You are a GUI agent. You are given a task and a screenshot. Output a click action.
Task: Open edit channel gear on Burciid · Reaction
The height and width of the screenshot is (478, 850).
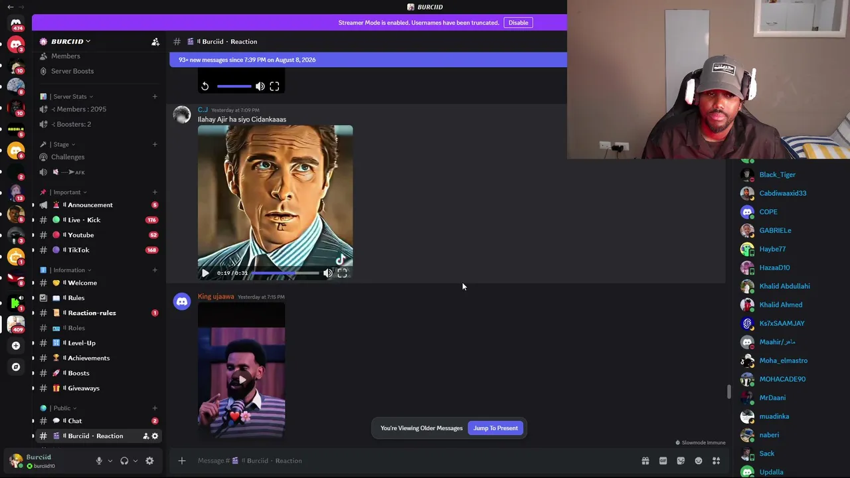pyautogui.click(x=155, y=436)
